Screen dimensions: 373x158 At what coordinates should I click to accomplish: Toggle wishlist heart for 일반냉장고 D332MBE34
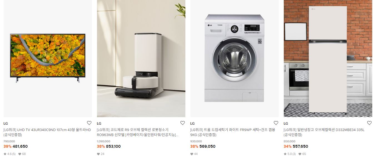(x=369, y=123)
